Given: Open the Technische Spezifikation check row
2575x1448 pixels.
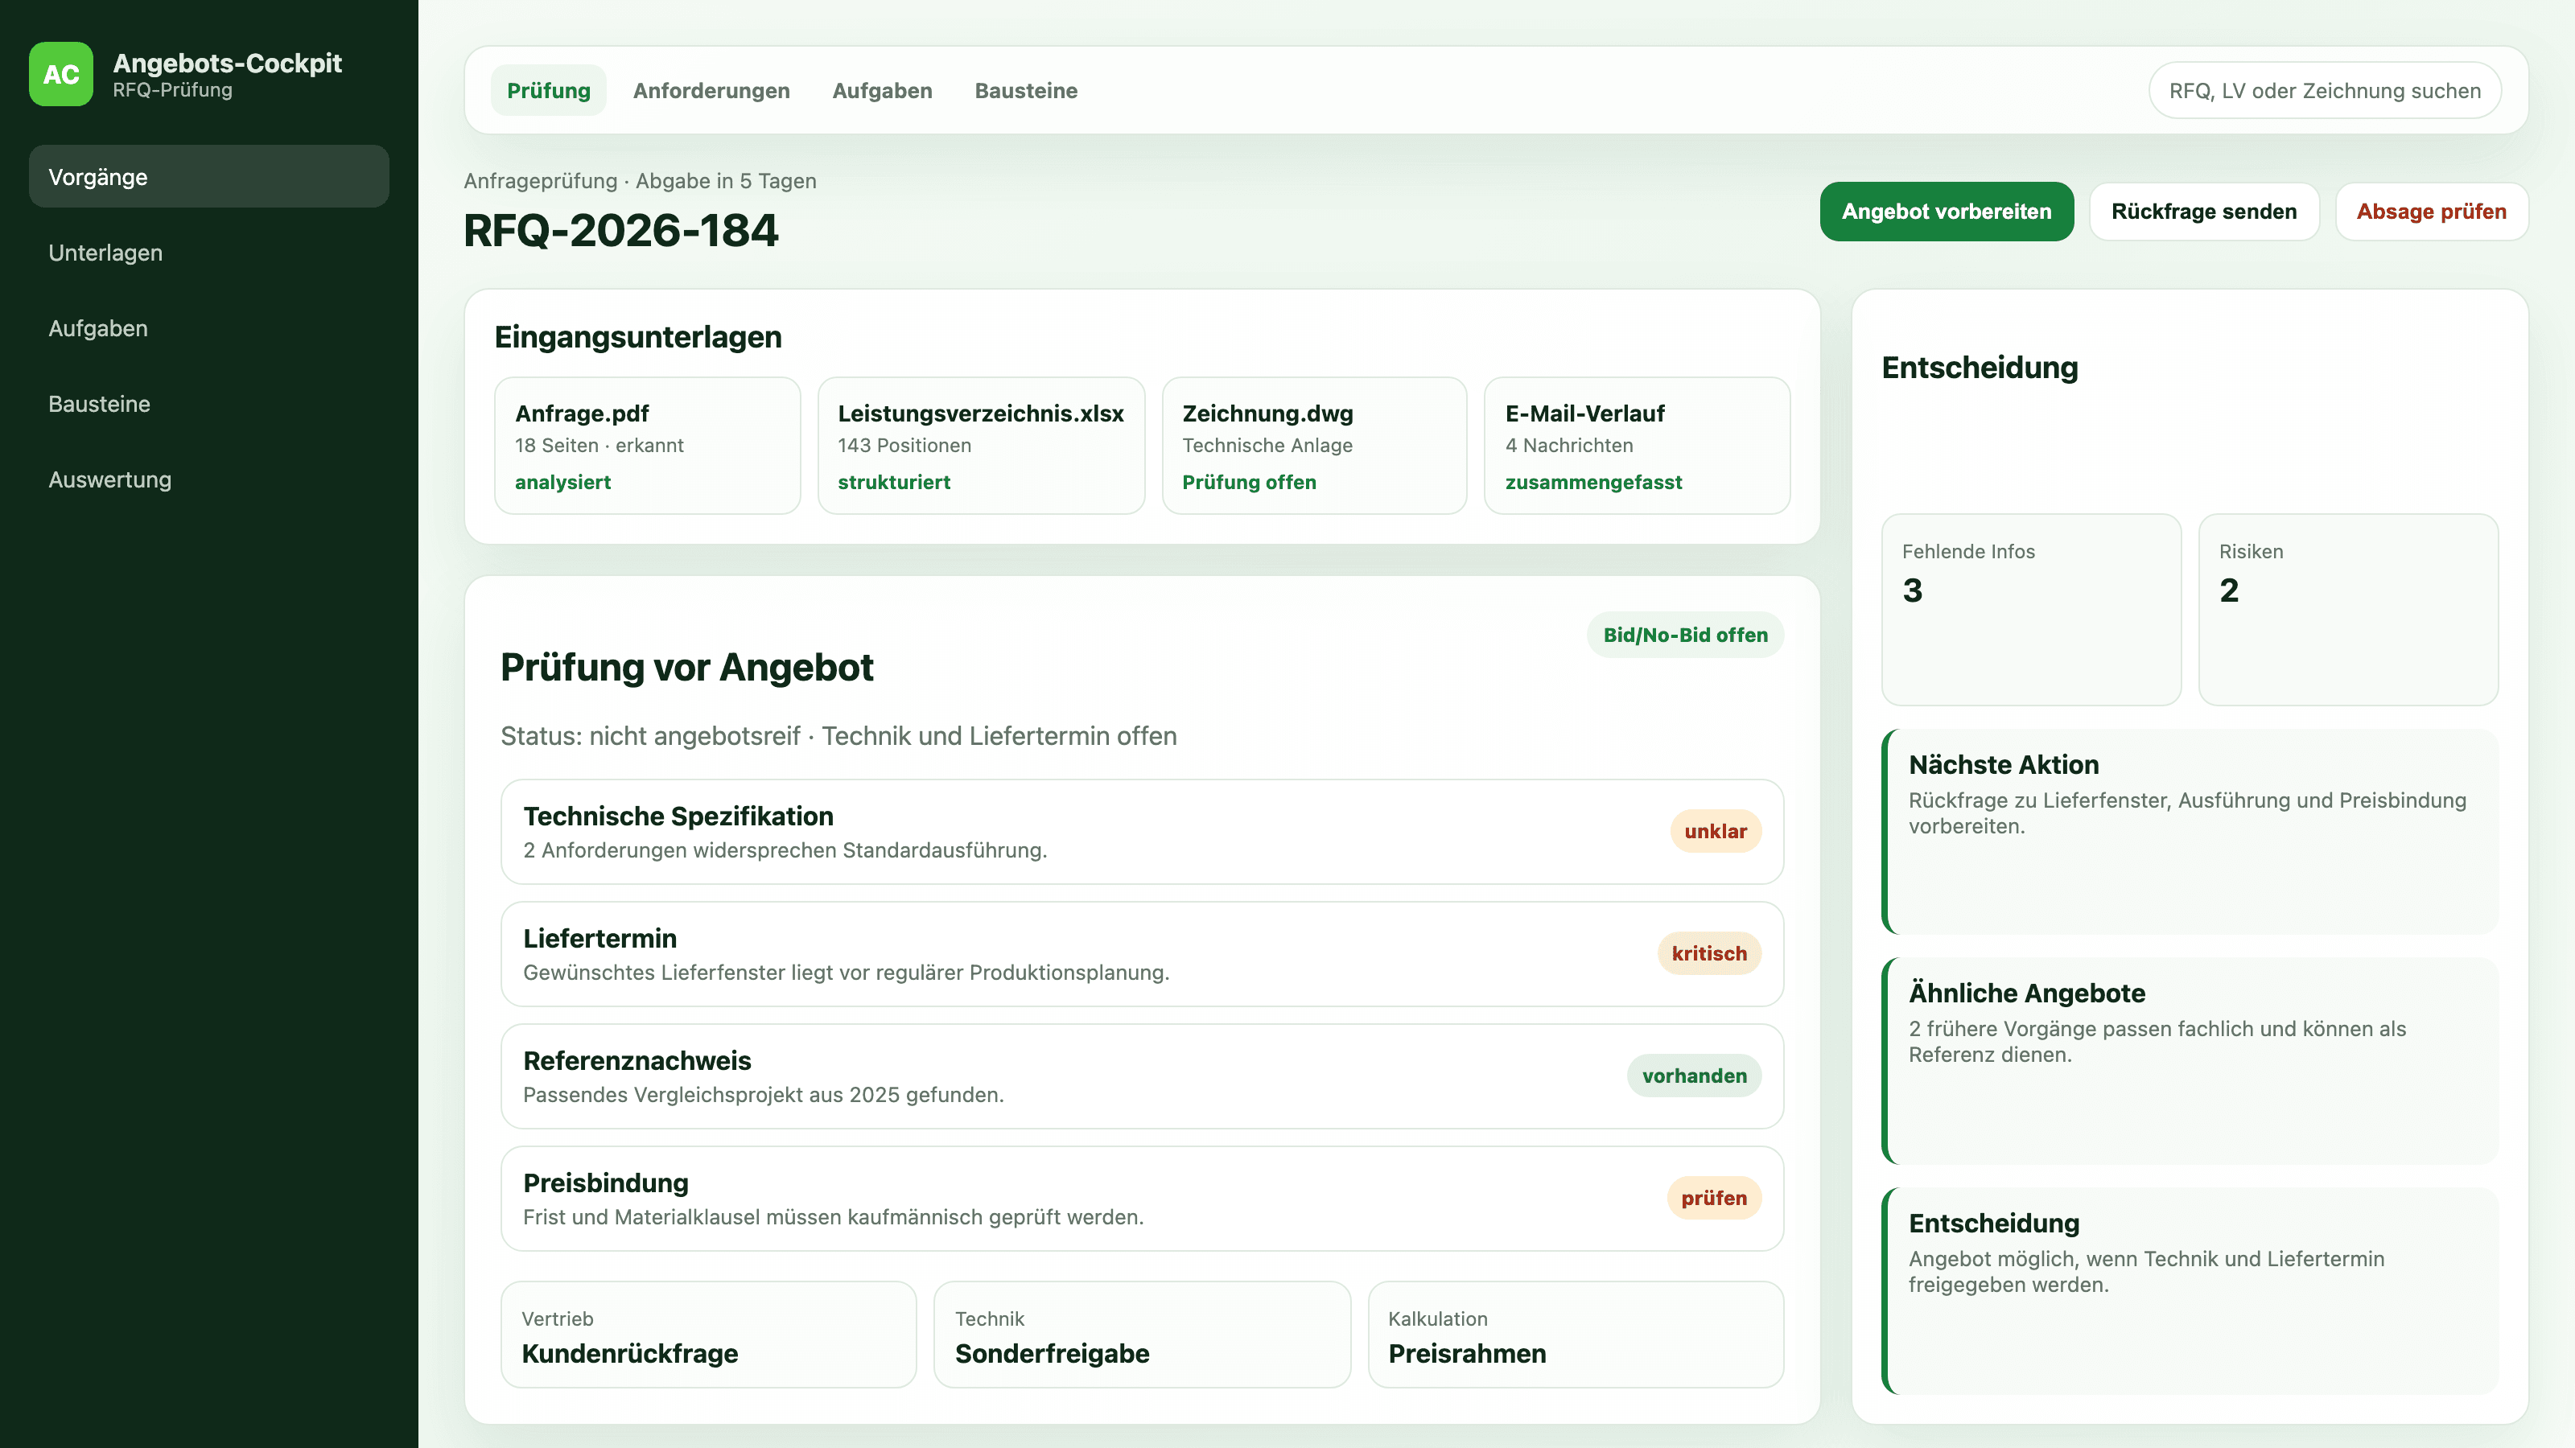Looking at the screenshot, I should pyautogui.click(x=1142, y=832).
